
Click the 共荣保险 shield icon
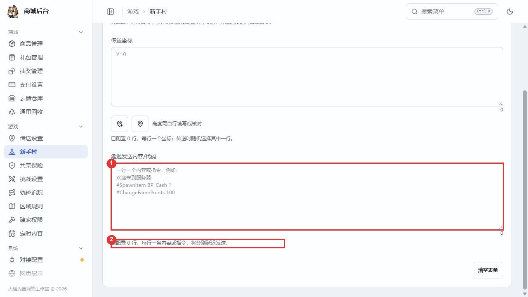12,165
